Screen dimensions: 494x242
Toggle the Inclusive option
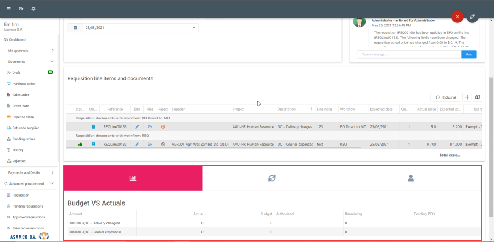coord(446,97)
